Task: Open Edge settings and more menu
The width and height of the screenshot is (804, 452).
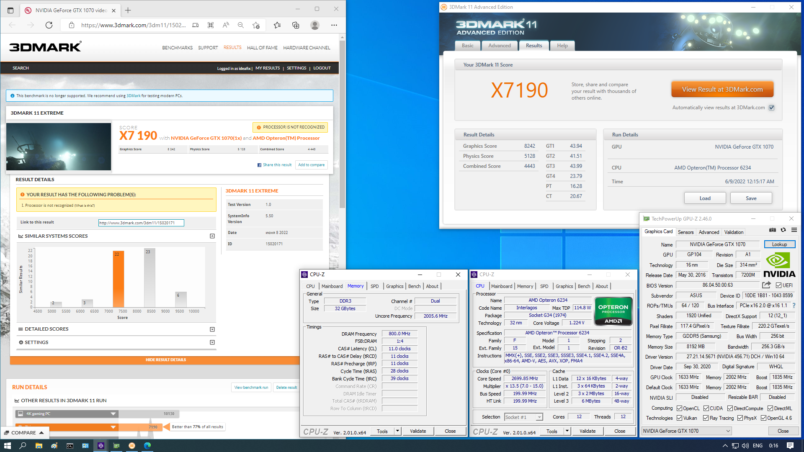Action: point(334,25)
